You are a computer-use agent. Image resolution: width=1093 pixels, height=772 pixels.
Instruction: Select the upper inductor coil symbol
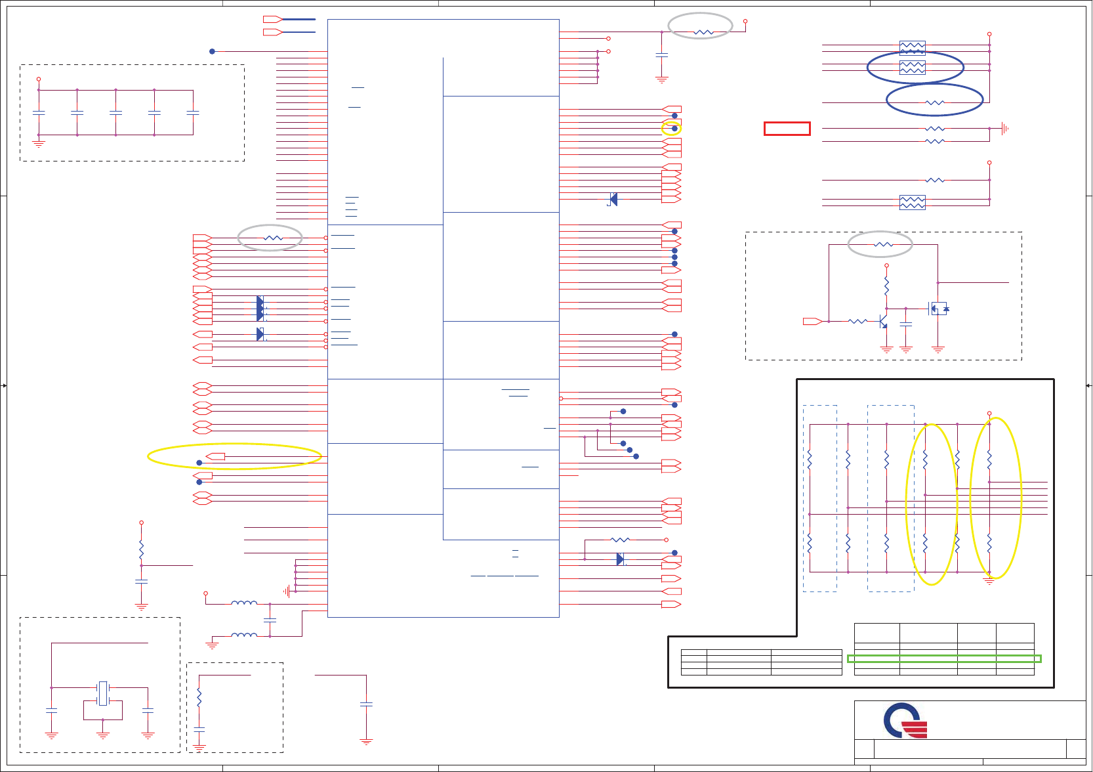[244, 603]
